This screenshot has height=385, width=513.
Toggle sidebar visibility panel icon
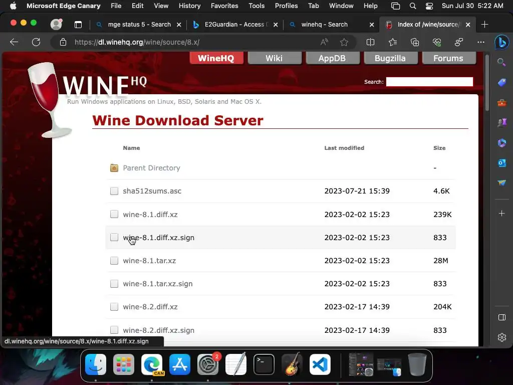(x=501, y=317)
